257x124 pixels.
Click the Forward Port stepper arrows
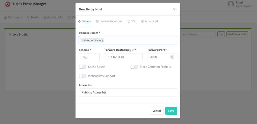pyautogui.click(x=172, y=57)
